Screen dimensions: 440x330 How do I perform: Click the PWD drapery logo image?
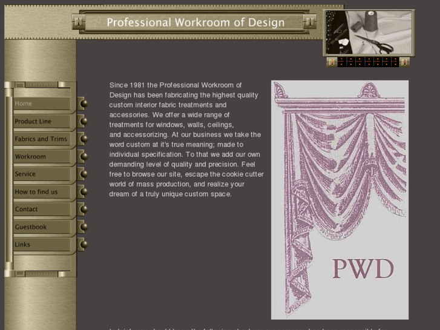click(x=340, y=200)
